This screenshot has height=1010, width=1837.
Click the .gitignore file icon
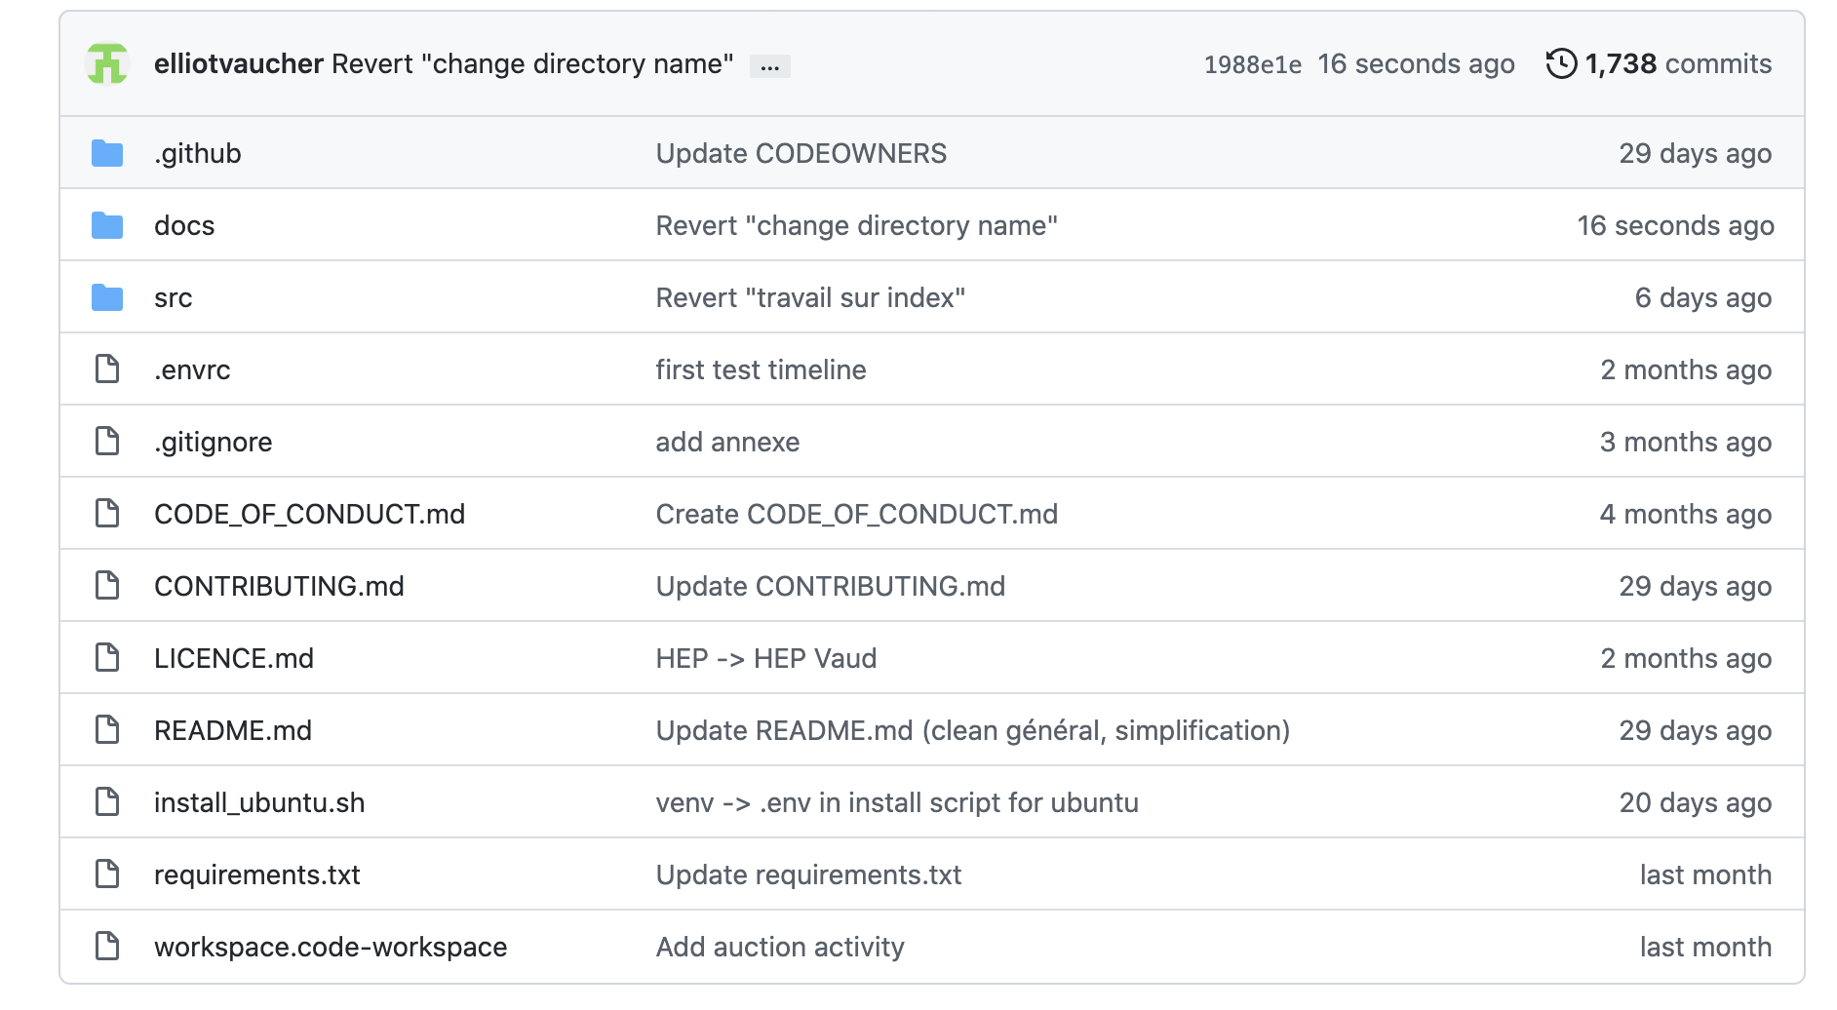[107, 442]
